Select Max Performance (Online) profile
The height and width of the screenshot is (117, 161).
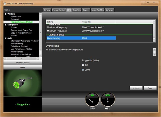(x=21, y=49)
